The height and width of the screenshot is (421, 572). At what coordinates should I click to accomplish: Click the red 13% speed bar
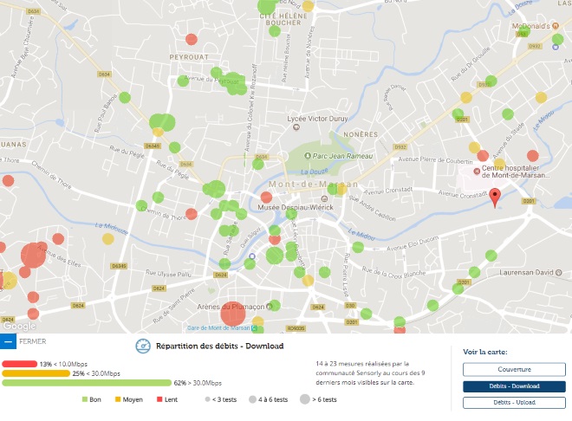click(19, 364)
